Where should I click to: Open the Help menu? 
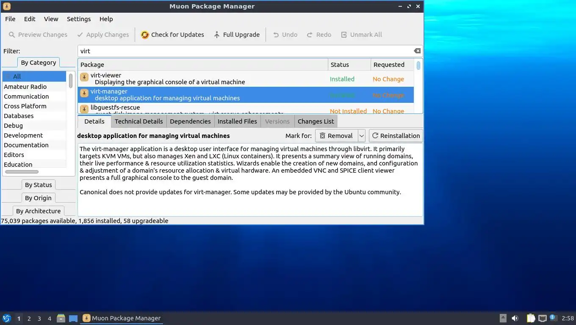106,19
